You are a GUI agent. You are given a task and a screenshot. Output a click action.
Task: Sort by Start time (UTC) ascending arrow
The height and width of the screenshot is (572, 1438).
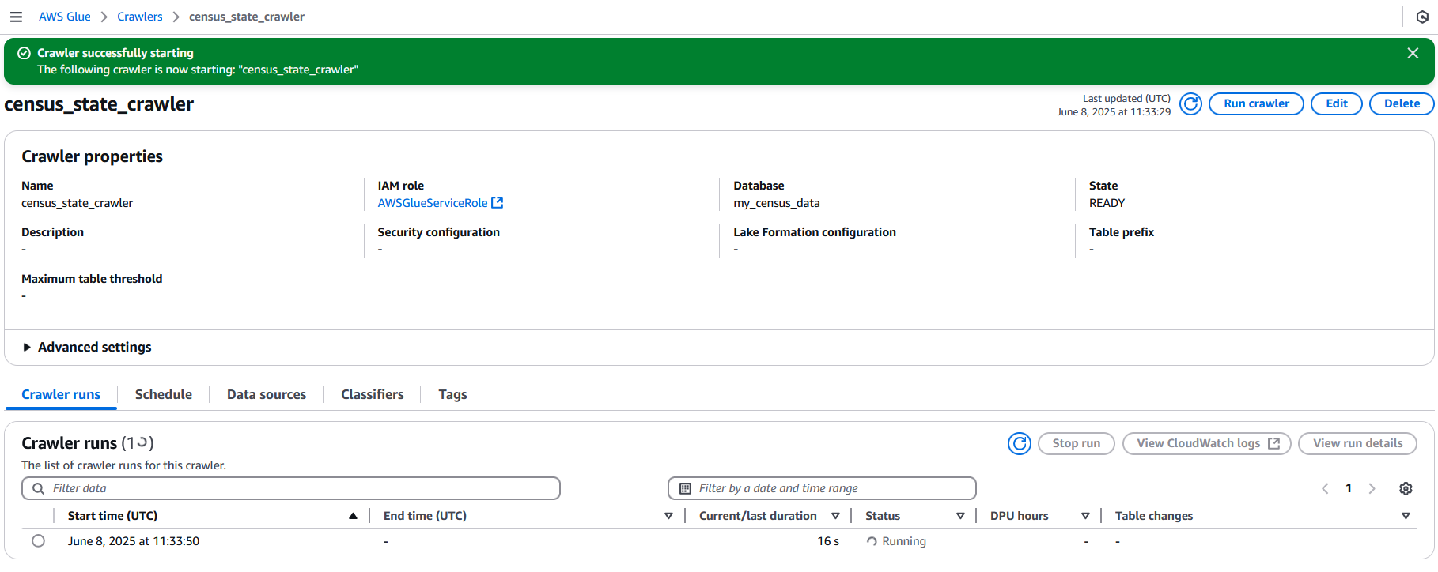[353, 517]
